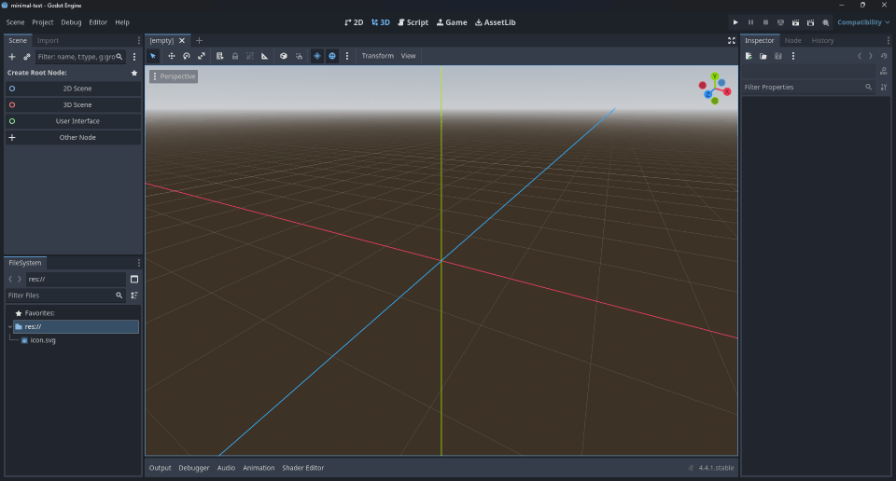Screen dimensions: 896x481
Task: Click the X axis on view gizmo
Action: [727, 92]
